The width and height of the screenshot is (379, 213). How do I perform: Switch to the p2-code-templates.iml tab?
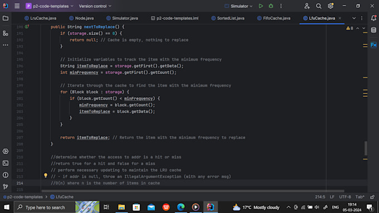coord(175,18)
